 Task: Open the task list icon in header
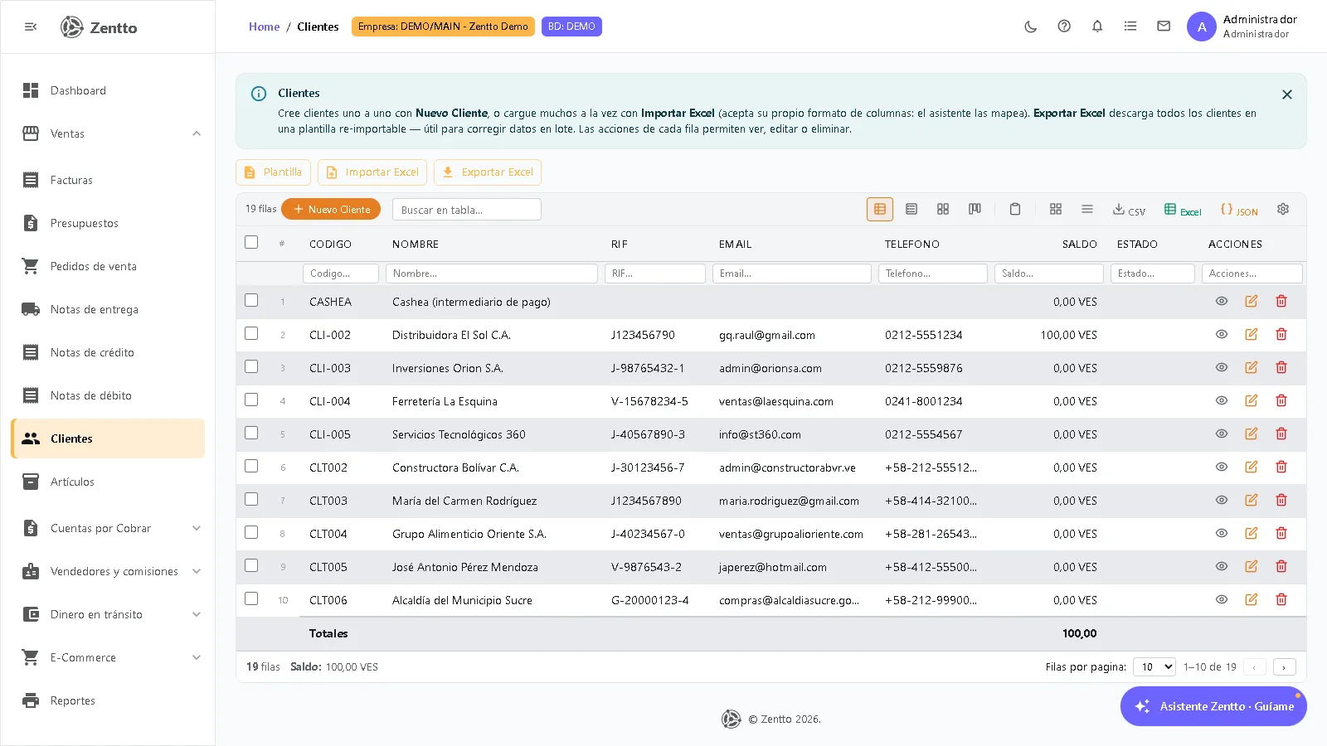[x=1130, y=27]
